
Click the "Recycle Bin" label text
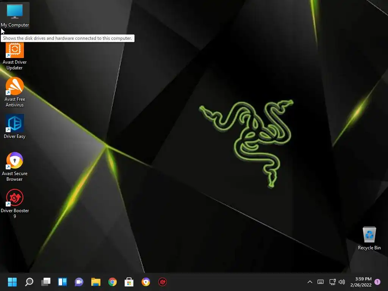(x=369, y=248)
